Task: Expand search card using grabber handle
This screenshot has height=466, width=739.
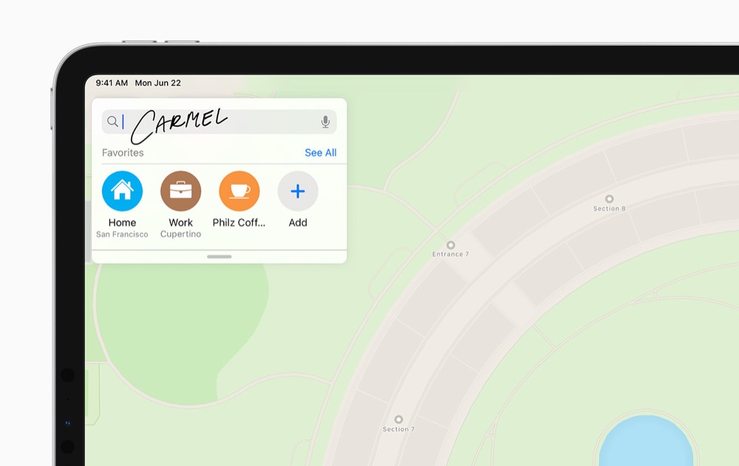Action: [219, 257]
